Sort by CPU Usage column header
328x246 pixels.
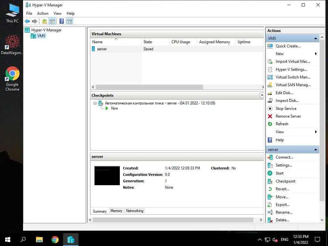pos(183,42)
